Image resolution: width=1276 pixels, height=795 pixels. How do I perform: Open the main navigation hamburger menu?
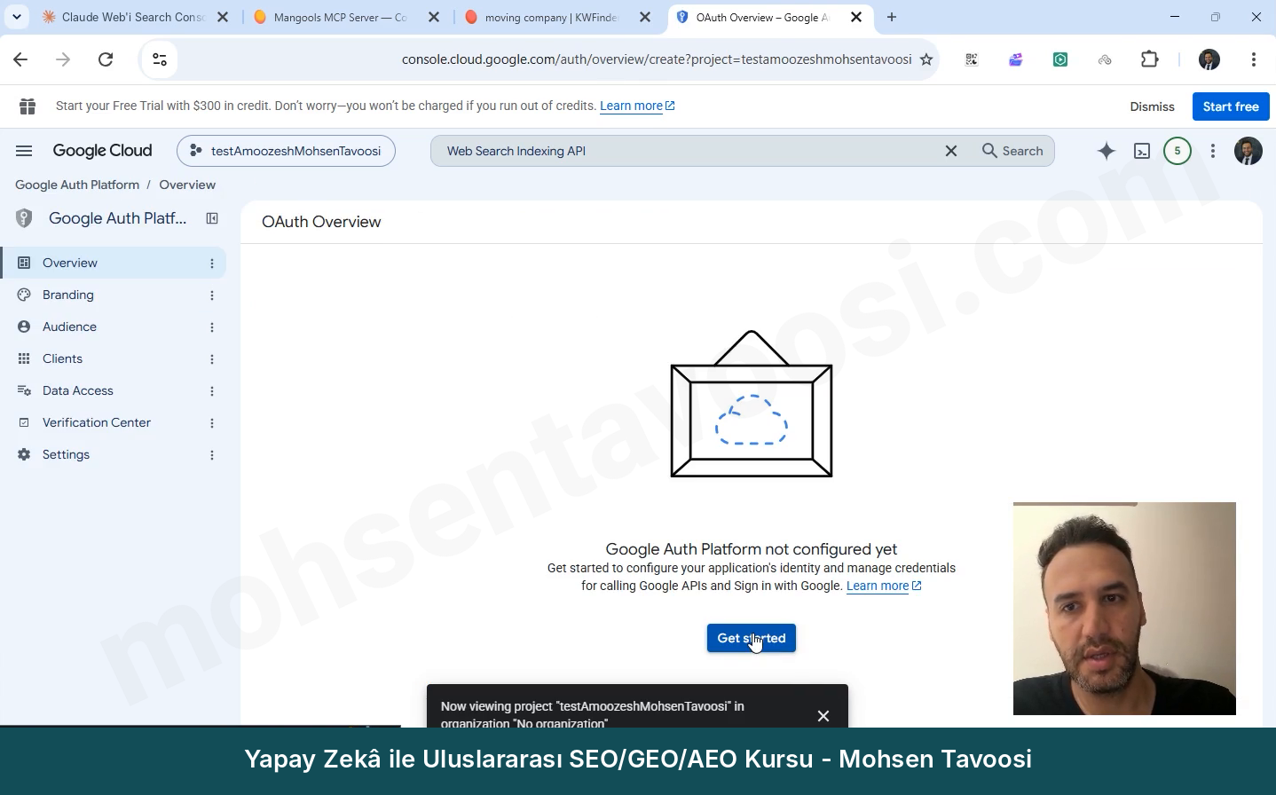(x=24, y=151)
